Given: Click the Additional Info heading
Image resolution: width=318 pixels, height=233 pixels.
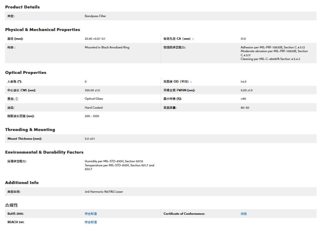Looking at the screenshot, I should pyautogui.click(x=22, y=183).
